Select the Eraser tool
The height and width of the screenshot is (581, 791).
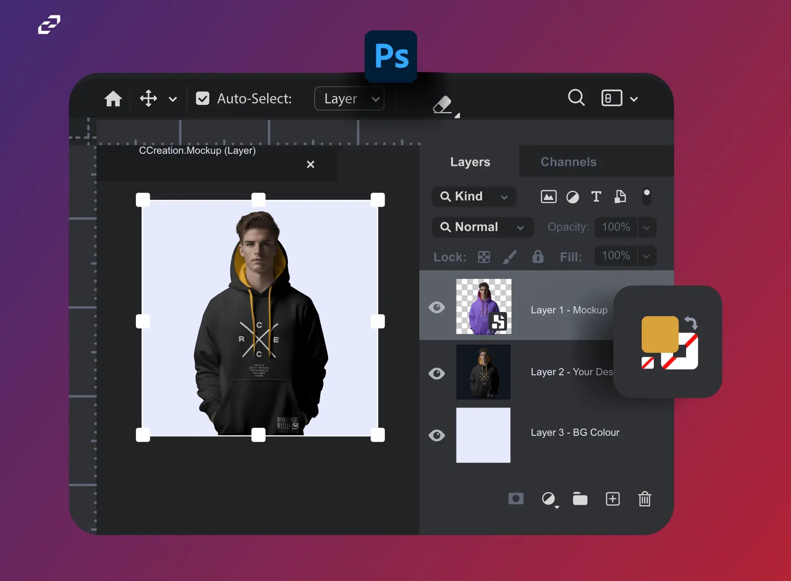pyautogui.click(x=443, y=105)
